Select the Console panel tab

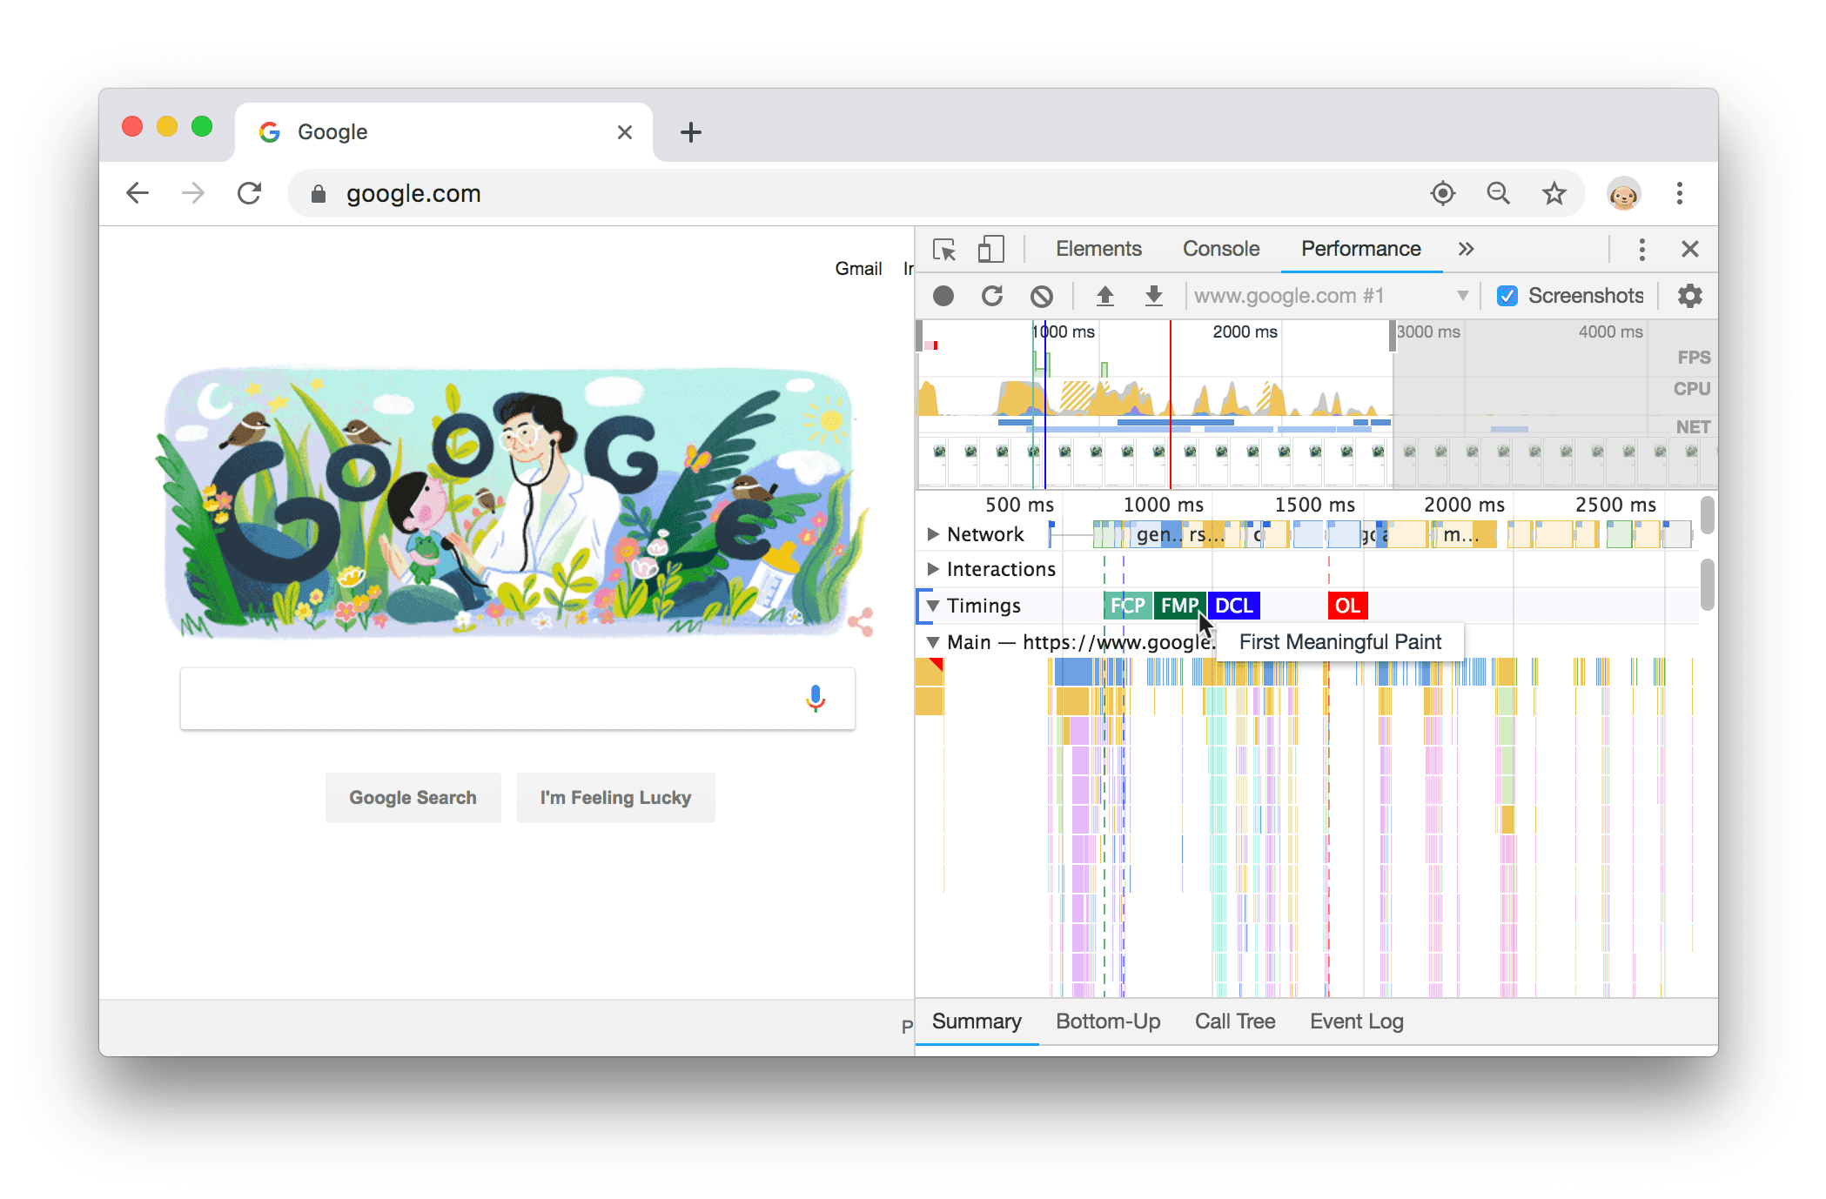click(x=1218, y=249)
